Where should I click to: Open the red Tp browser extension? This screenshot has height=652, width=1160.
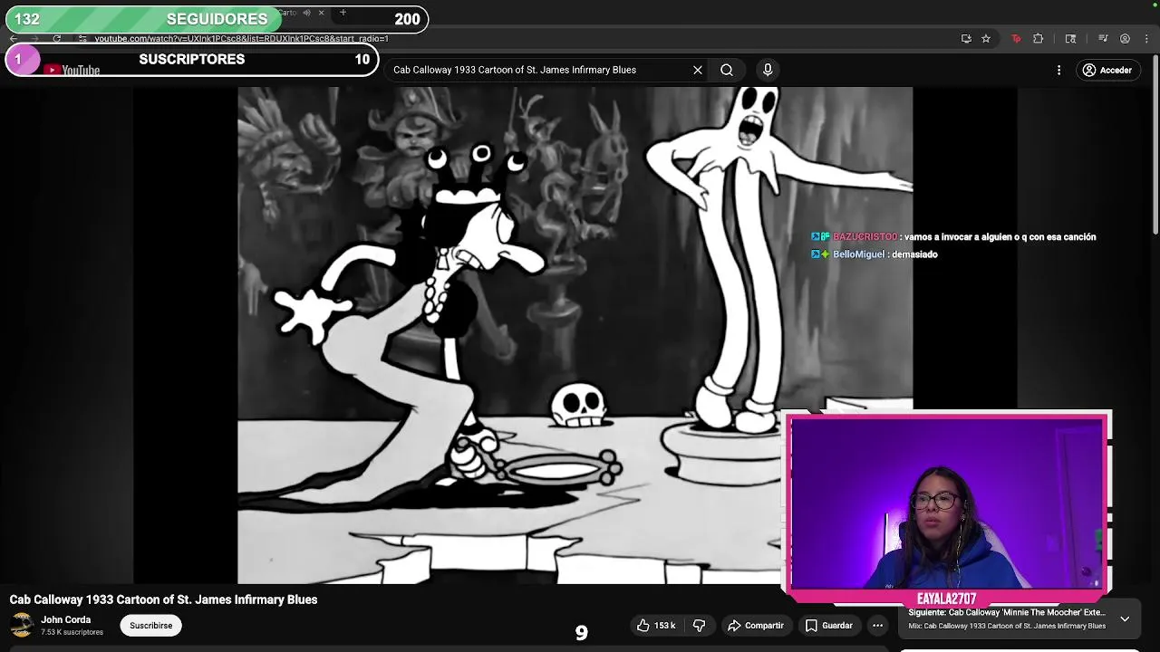click(x=1016, y=39)
